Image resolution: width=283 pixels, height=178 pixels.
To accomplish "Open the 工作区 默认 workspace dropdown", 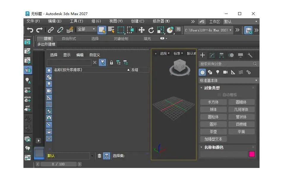I will (x=241, y=22).
